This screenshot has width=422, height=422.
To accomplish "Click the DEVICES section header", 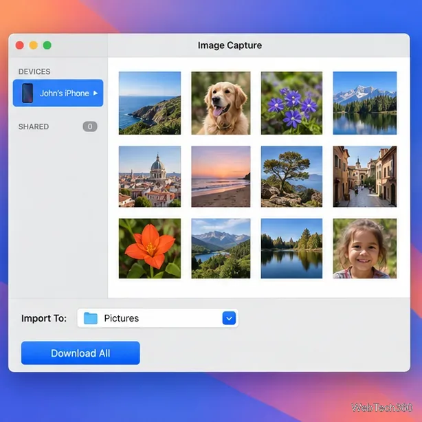I will tap(34, 71).
